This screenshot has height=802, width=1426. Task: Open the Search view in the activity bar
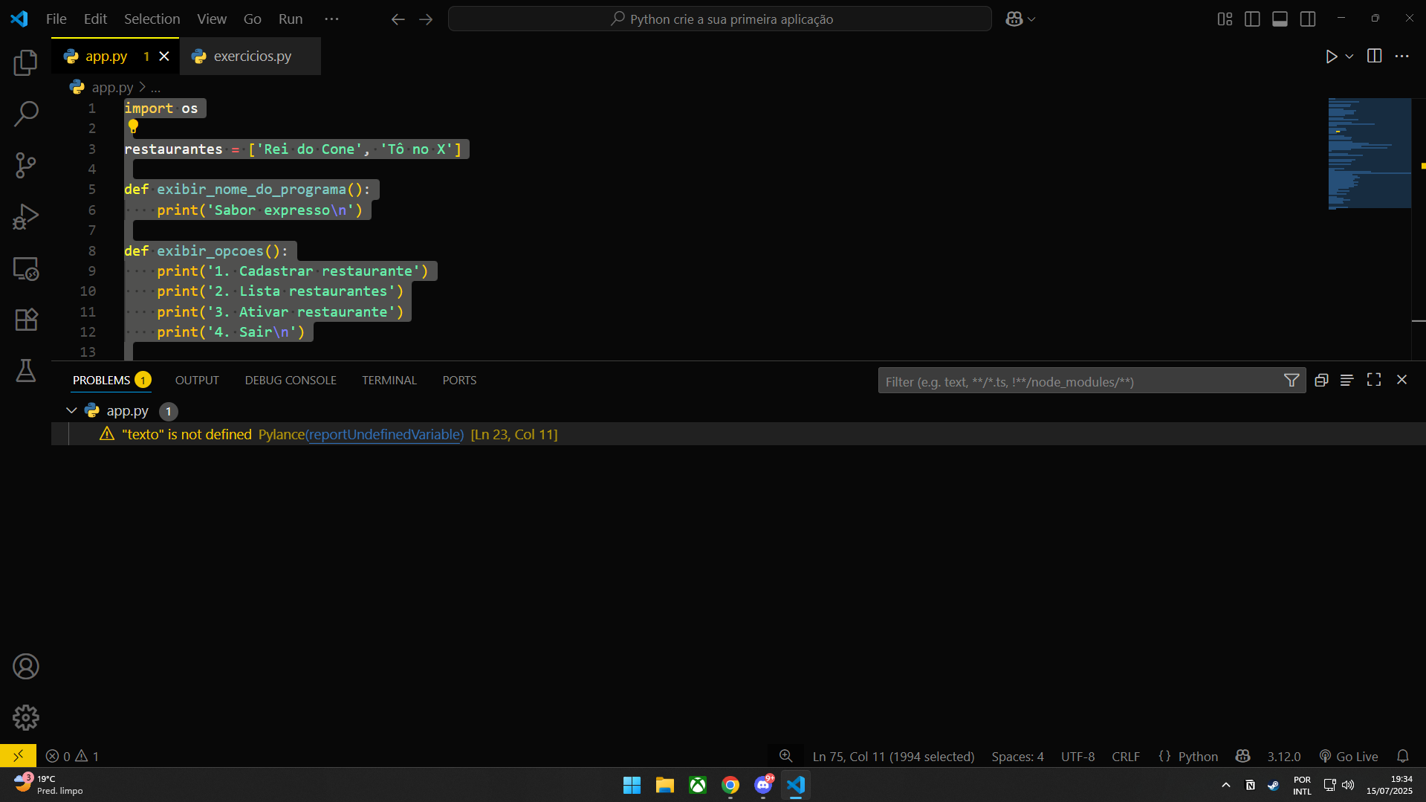(x=26, y=114)
